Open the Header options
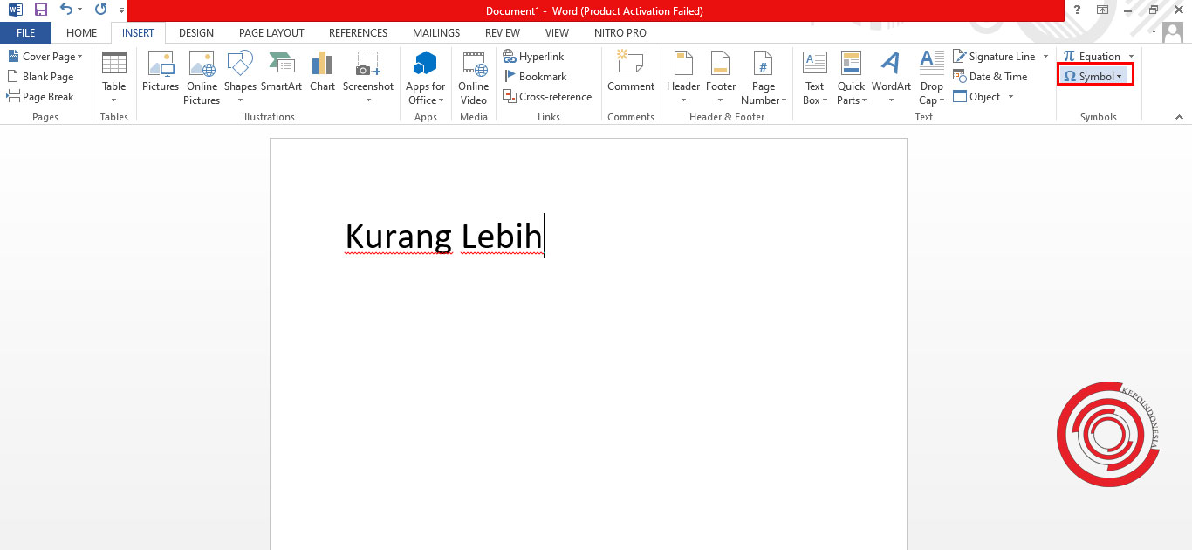 point(683,77)
